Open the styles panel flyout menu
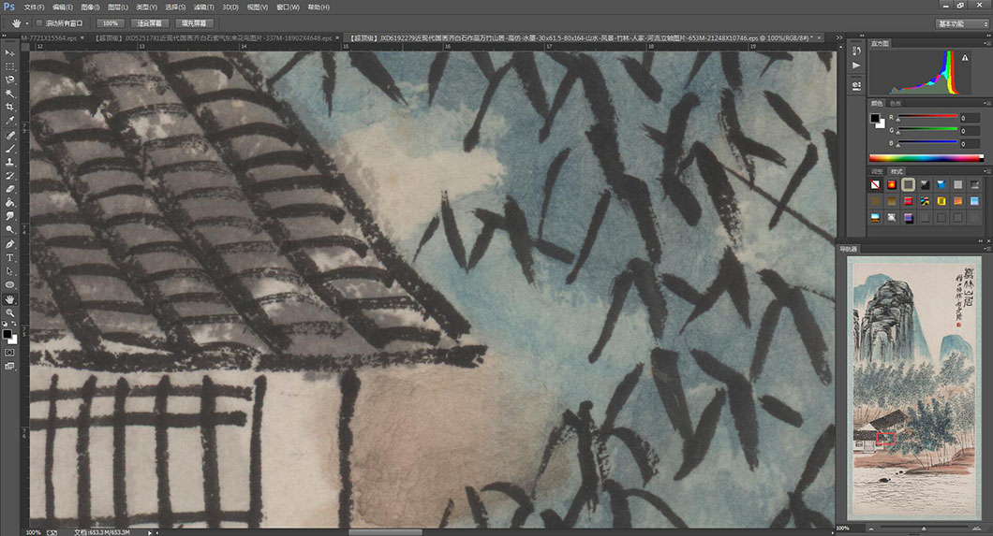The image size is (993, 536). (x=987, y=171)
